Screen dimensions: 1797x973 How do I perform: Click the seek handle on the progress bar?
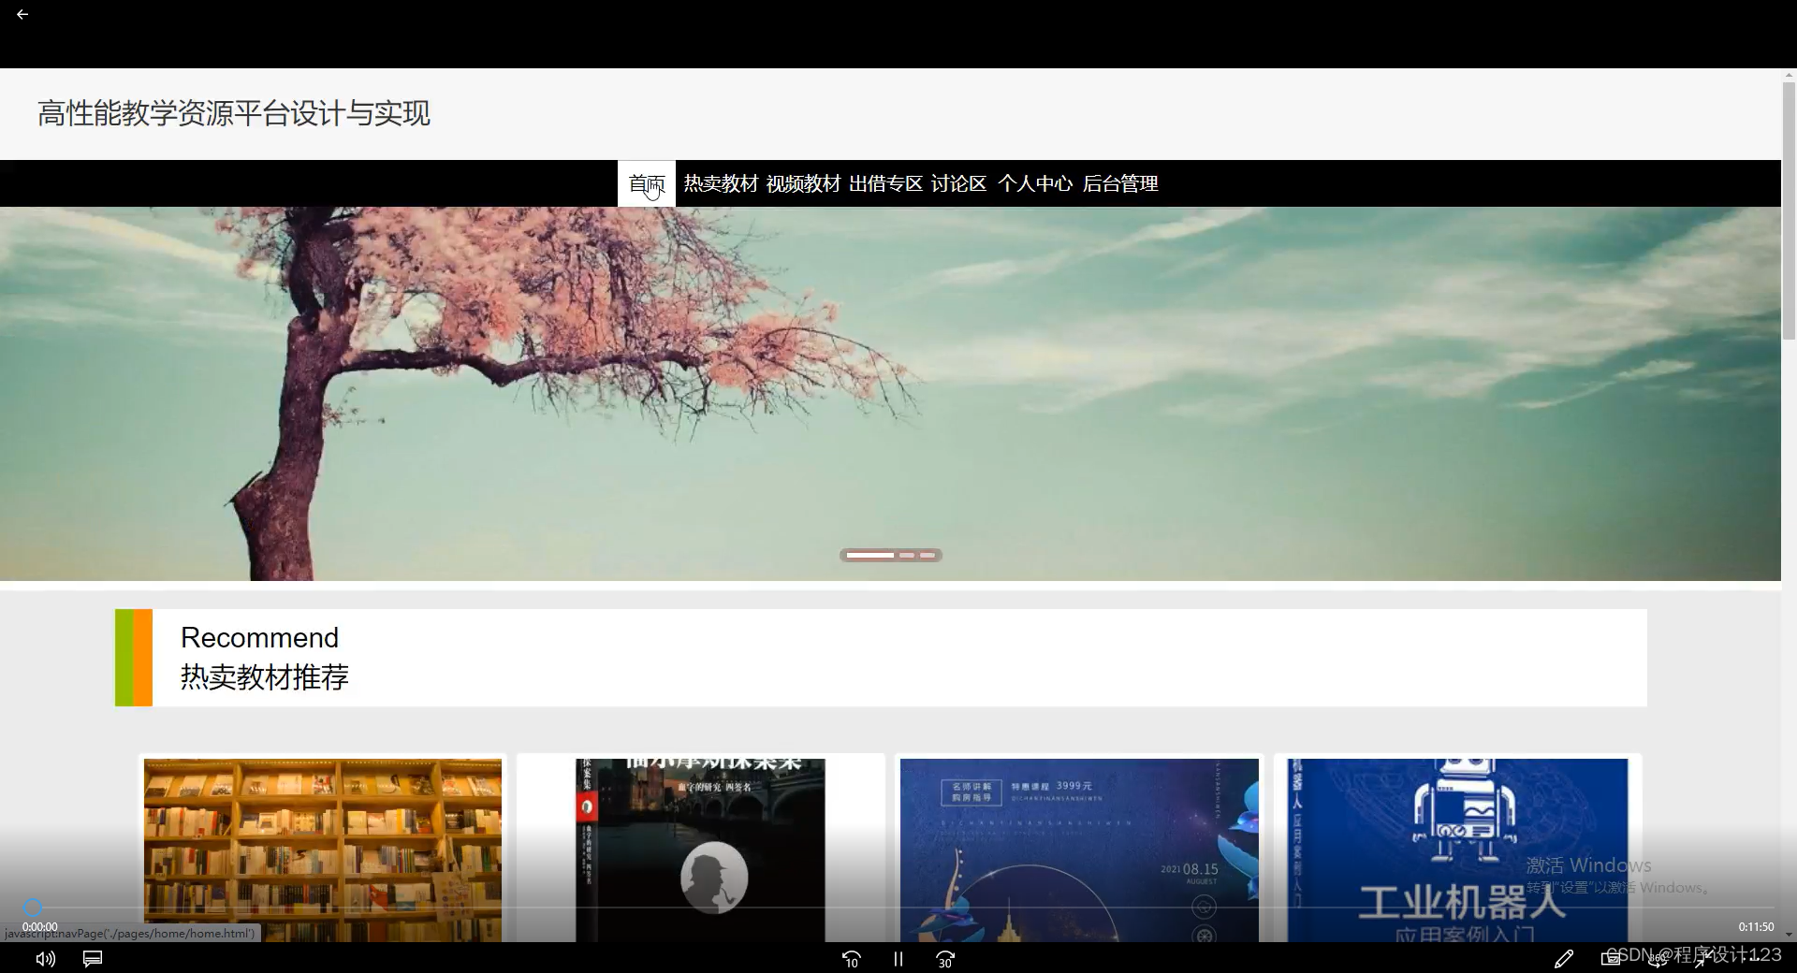click(33, 908)
